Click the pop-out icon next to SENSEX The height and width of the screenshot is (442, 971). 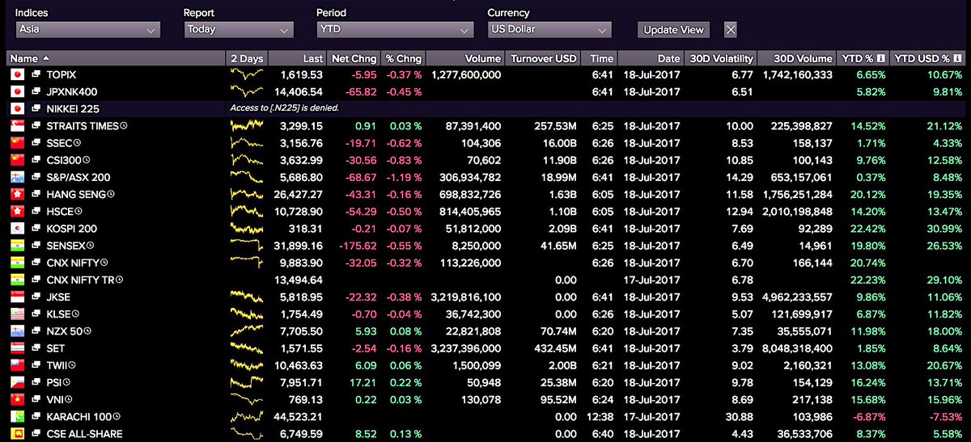[36, 245]
